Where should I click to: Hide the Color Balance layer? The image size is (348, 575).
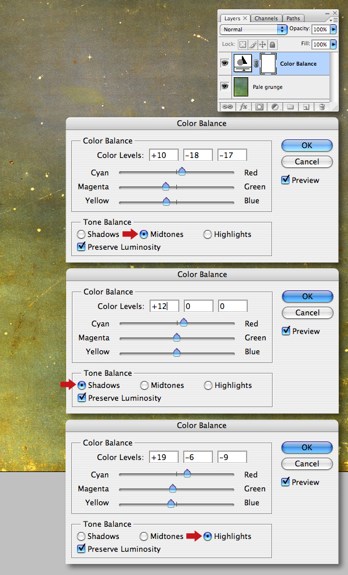(x=224, y=63)
